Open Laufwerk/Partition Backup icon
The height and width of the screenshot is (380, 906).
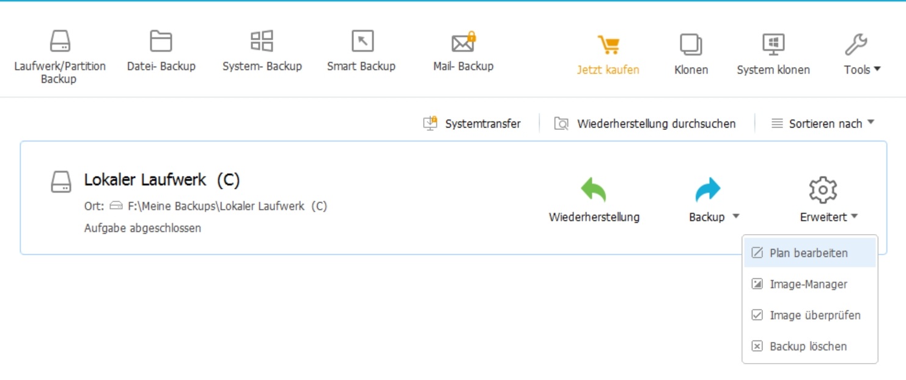click(60, 41)
